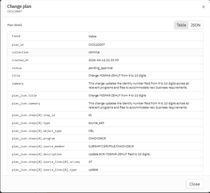
Task: Click the plan_json.summary value text
Action: [x=139, y=105]
